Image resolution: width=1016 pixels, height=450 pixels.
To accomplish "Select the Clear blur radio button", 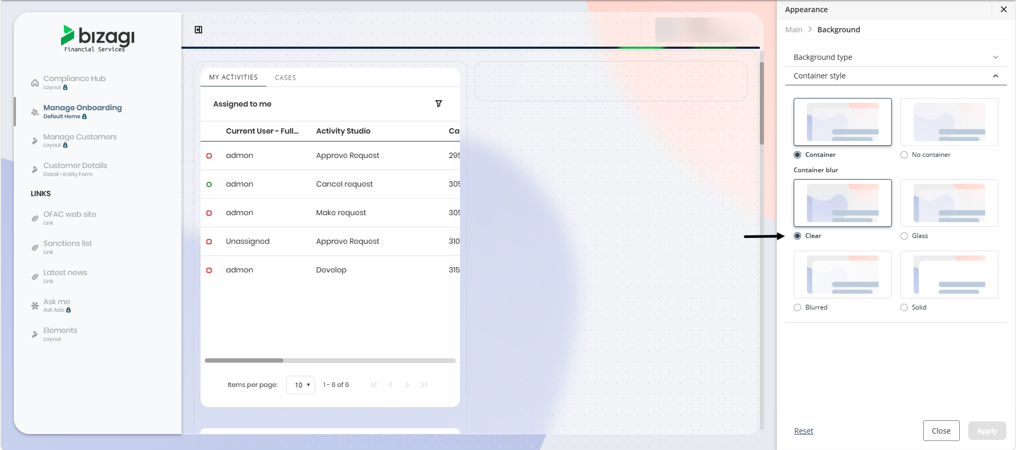I will point(797,236).
